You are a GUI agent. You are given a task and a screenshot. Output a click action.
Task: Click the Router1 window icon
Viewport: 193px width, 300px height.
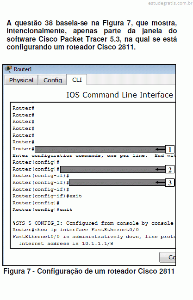click(8, 69)
